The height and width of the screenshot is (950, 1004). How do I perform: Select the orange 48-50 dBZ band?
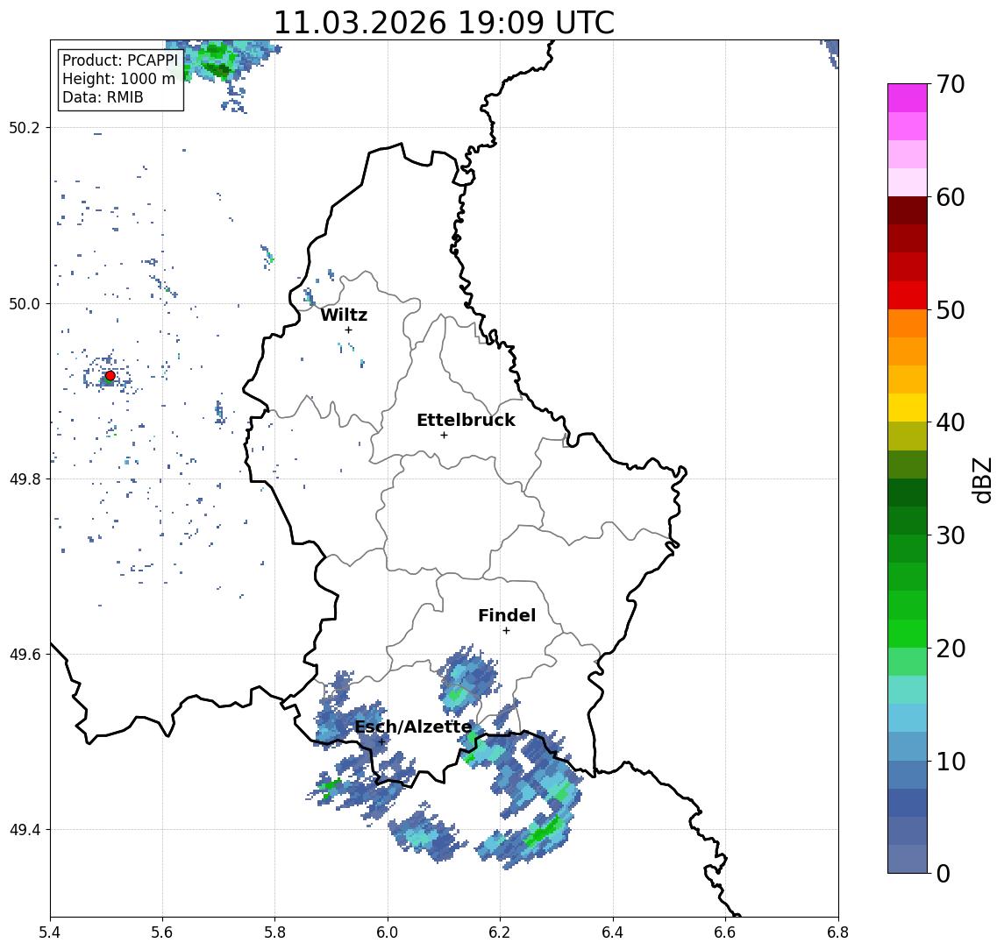click(908, 323)
